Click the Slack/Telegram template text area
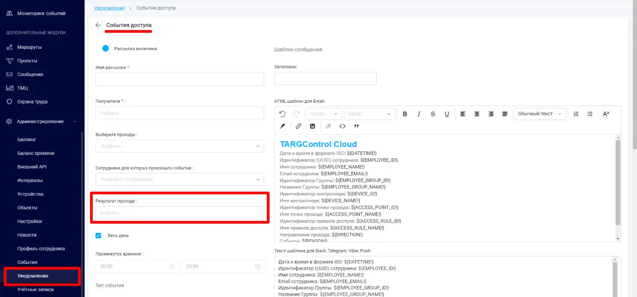 click(x=443, y=277)
